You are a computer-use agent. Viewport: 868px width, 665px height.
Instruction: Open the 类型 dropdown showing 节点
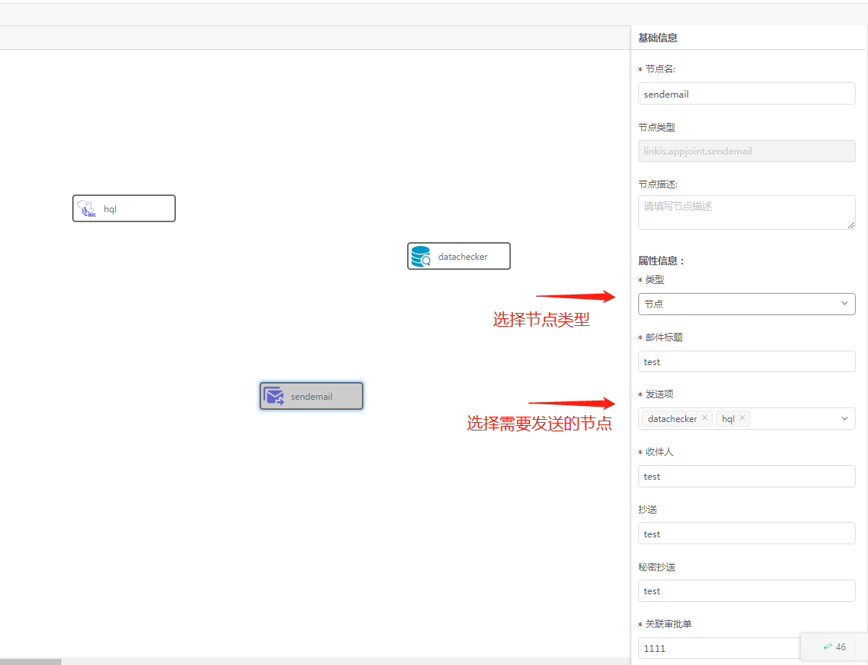tap(746, 304)
